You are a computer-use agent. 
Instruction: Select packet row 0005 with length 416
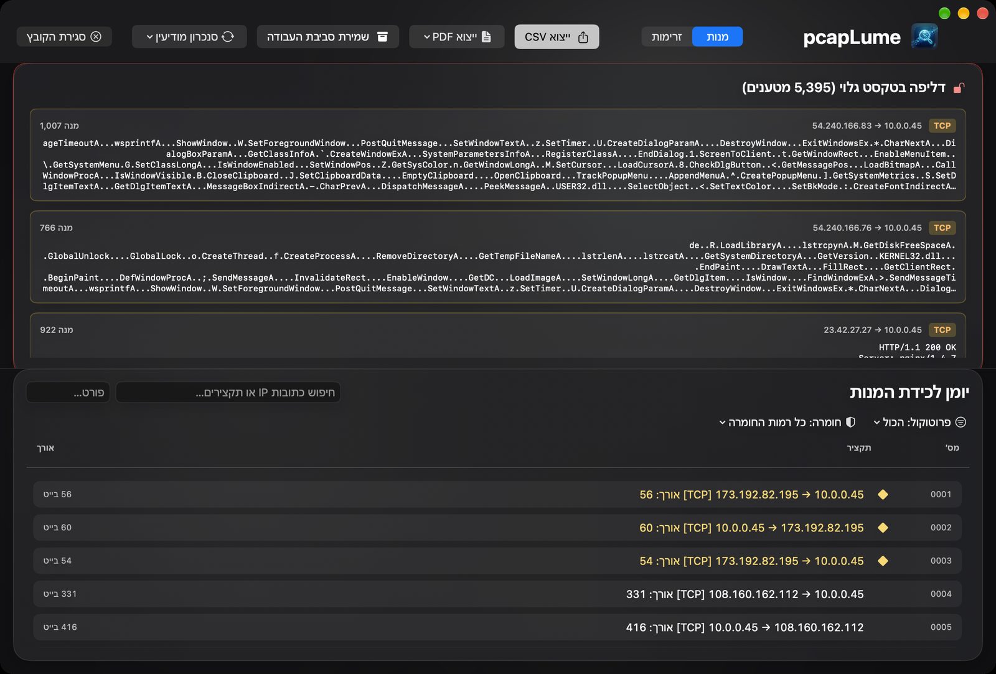(x=497, y=627)
